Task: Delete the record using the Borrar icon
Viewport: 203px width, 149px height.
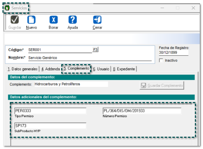Action: [x=53, y=20]
